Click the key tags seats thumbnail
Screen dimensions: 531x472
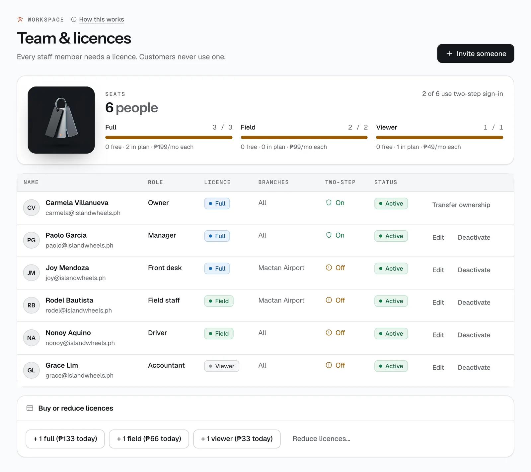[x=61, y=120]
